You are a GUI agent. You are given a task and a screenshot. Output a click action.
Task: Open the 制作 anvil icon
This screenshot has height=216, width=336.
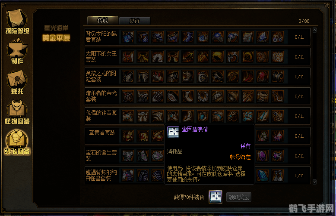(17, 51)
